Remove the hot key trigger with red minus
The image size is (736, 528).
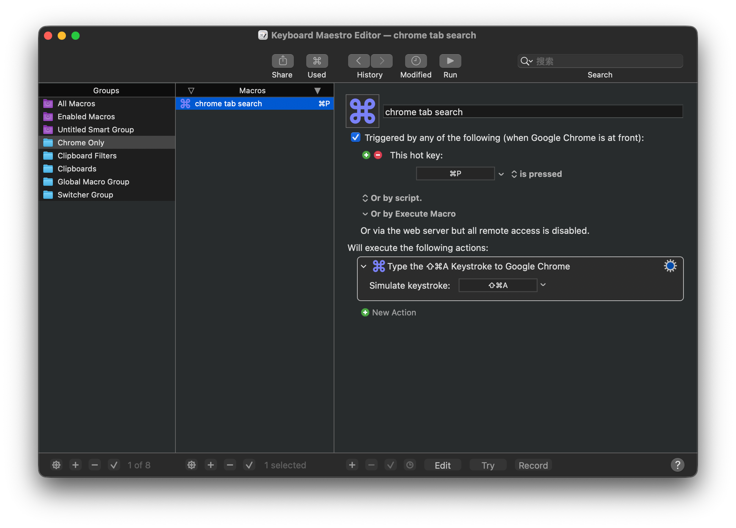(378, 155)
